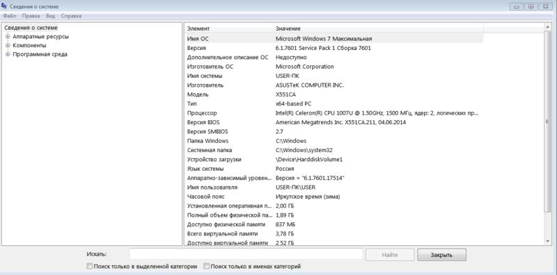Select the Аппаратные ресурсы tree label
The image size is (557, 275).
click(x=40, y=37)
